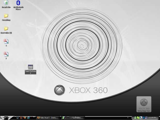Screen dimensions: 160x120
Task: Switch to the Fake Virus!!! Firefox window
Action: (x=48, y=118)
